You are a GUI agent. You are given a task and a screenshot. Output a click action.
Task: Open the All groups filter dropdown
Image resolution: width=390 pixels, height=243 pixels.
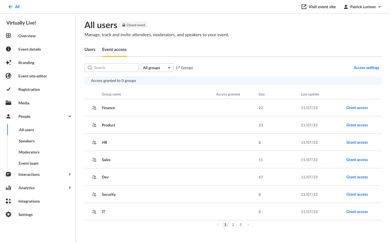point(157,68)
